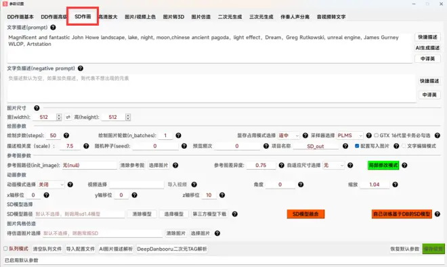Image resolution: width=447 pixels, height=267 pixels.
Task: Open help icon beside negative prompt label
Action: 81,68
